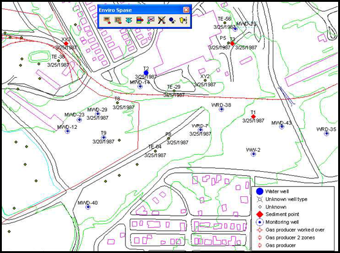Click the crossed map icon with green dot

click(x=150, y=20)
